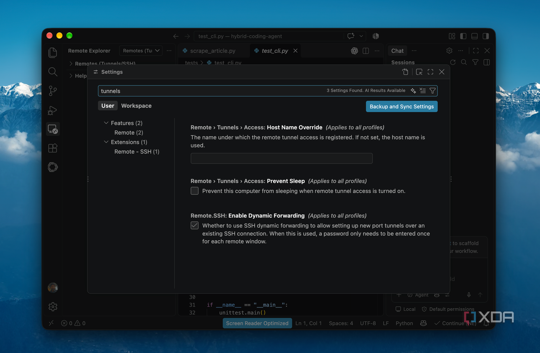
Task: Open the Chat panel gear settings icon
Action: (x=449, y=51)
